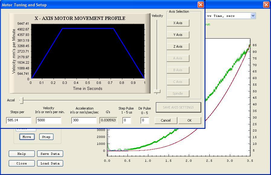Viewport: 271px width, 175px height.
Task: Click the Step Pulse input field
Action: pos(127,120)
